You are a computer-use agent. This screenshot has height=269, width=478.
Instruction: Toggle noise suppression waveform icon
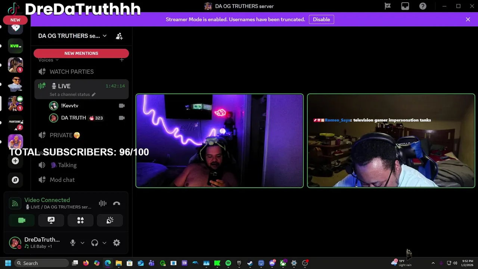click(x=102, y=203)
